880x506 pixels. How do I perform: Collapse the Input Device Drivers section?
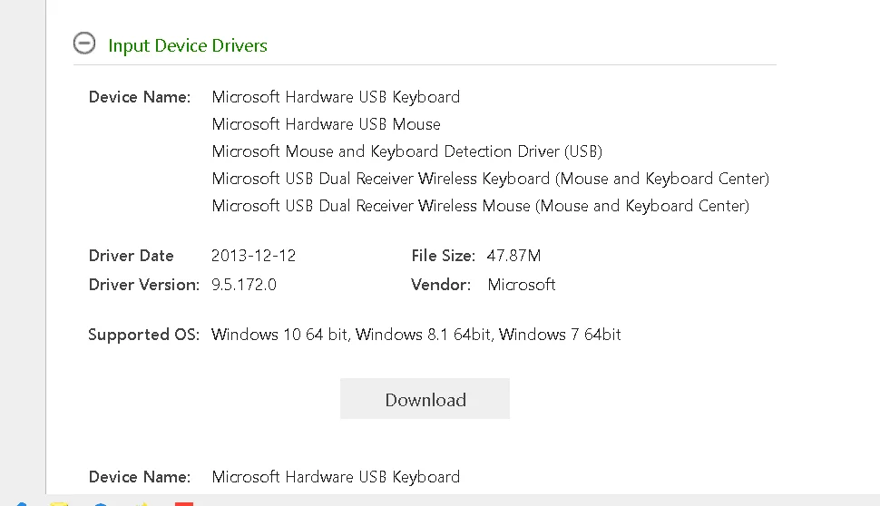click(x=84, y=44)
